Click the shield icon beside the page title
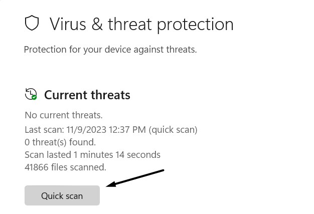Image resolution: width=314 pixels, height=214 pixels. coord(32,23)
